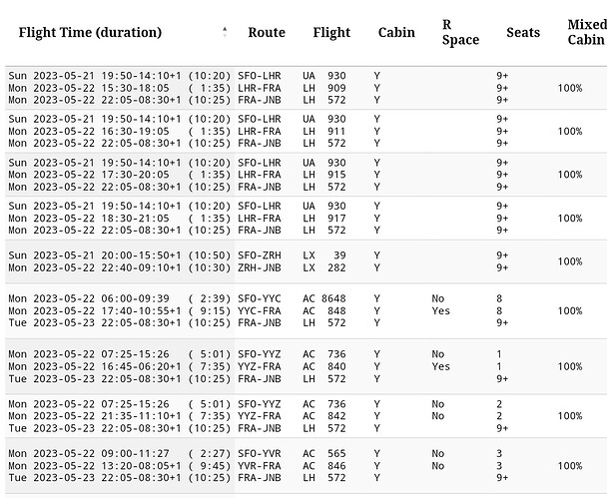Click the Flight column header
The image size is (607, 498).
coord(331,32)
